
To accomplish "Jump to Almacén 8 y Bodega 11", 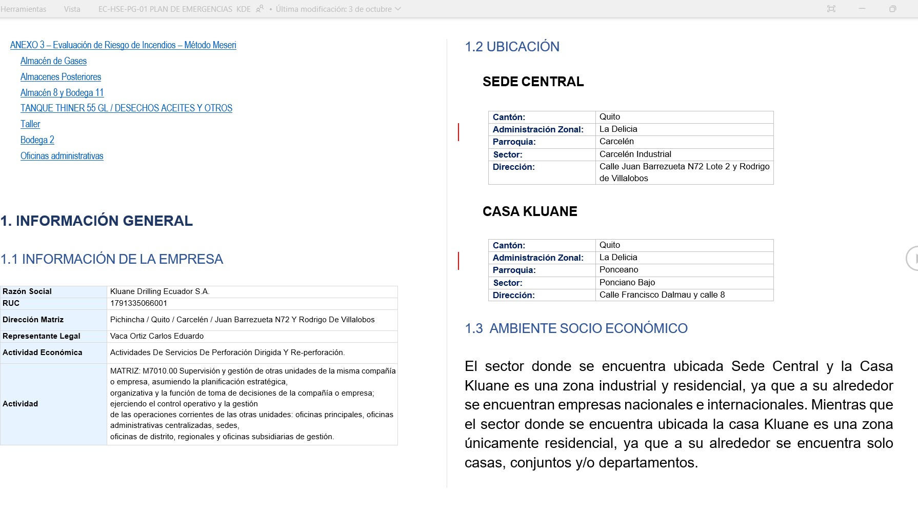I will click(62, 93).
